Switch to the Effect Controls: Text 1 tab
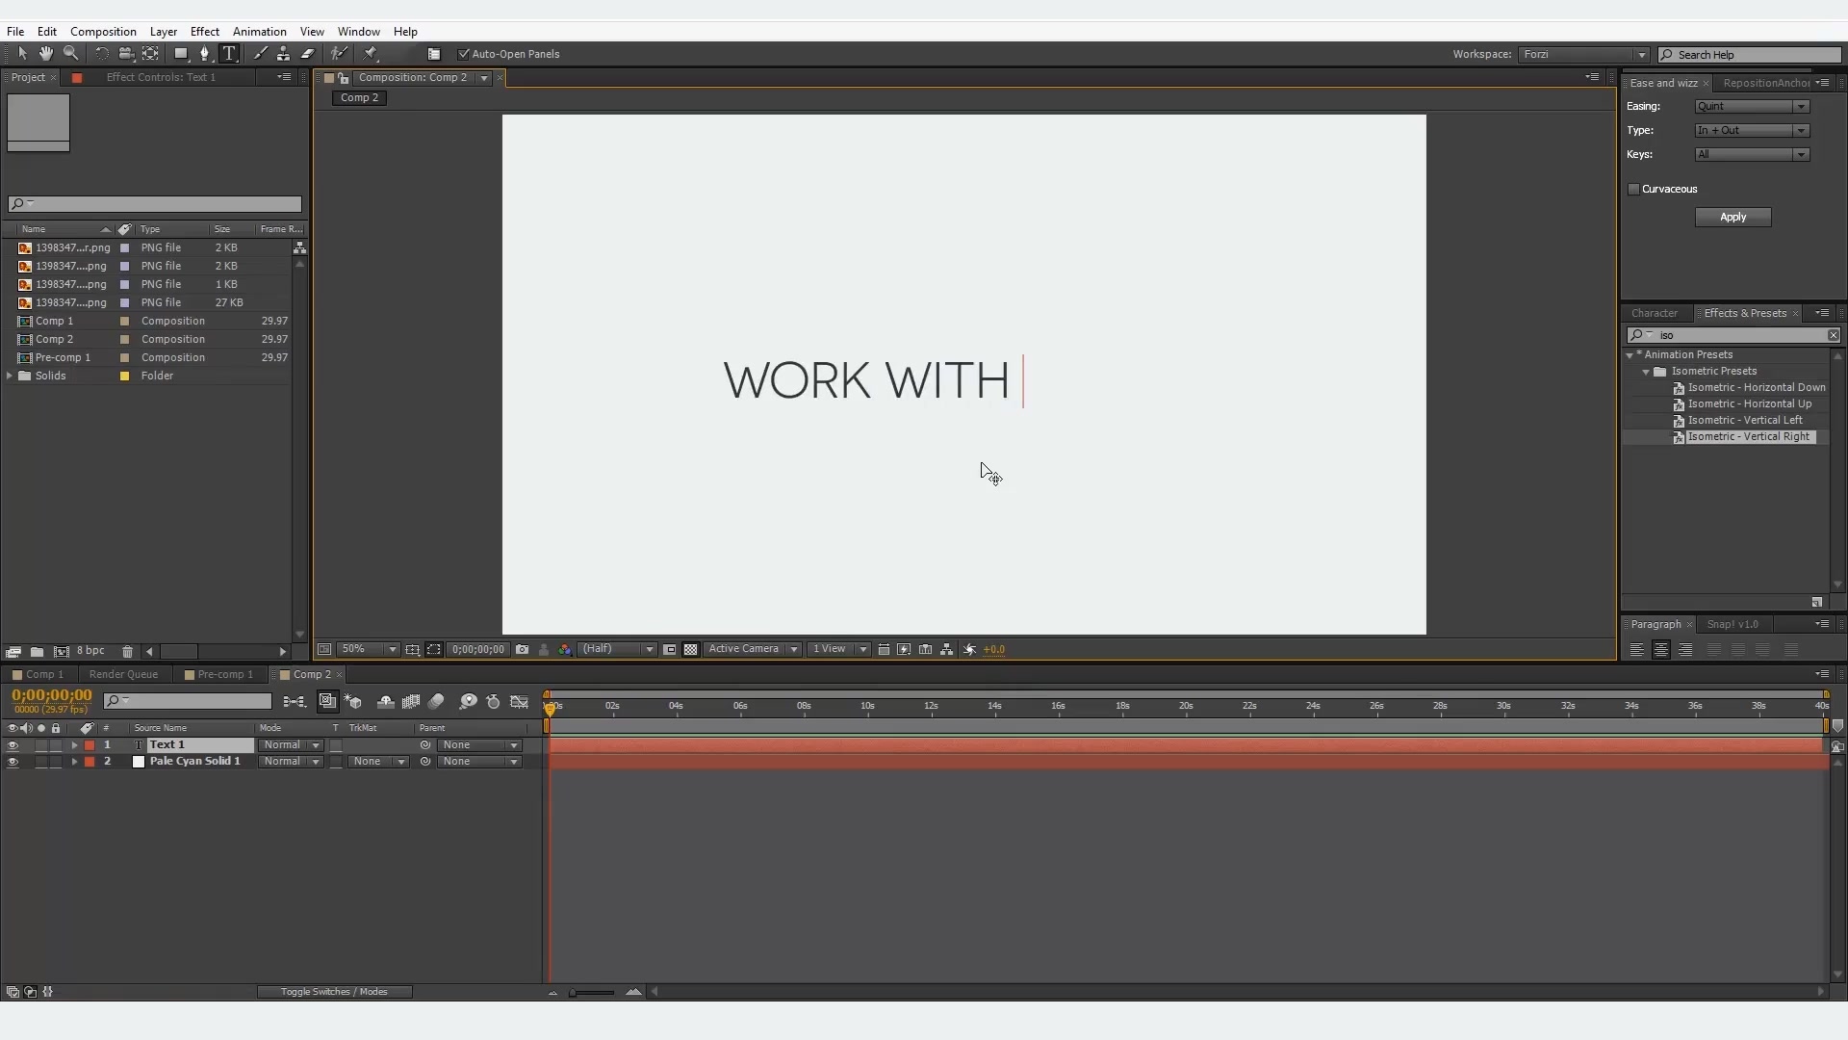 (x=161, y=78)
